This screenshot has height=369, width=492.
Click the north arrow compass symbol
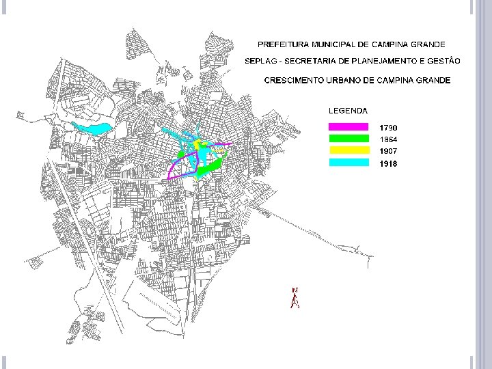pyautogui.click(x=295, y=298)
